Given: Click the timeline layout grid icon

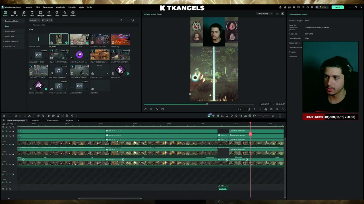Looking at the screenshot, I should [4, 116].
